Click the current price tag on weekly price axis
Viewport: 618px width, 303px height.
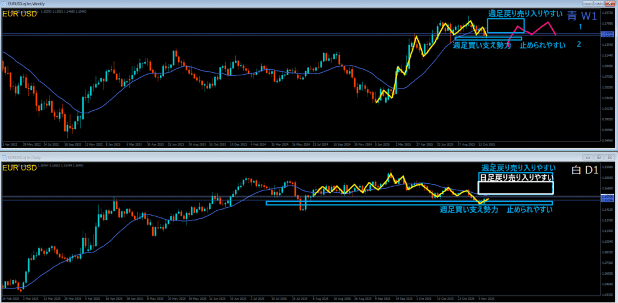(x=608, y=35)
